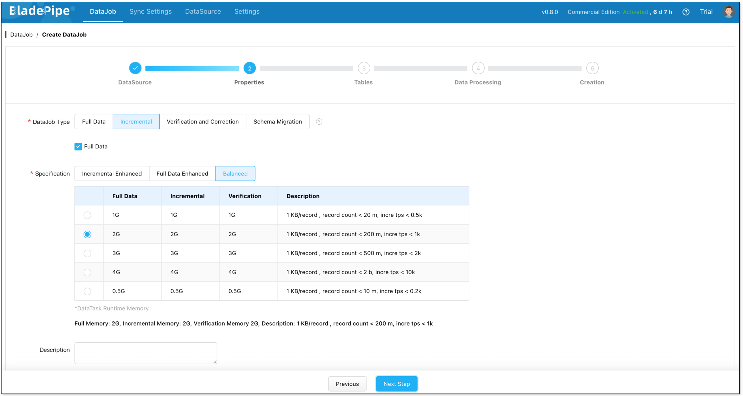The image size is (743, 396).
Task: Click step 3 Tables circle
Action: 364,68
